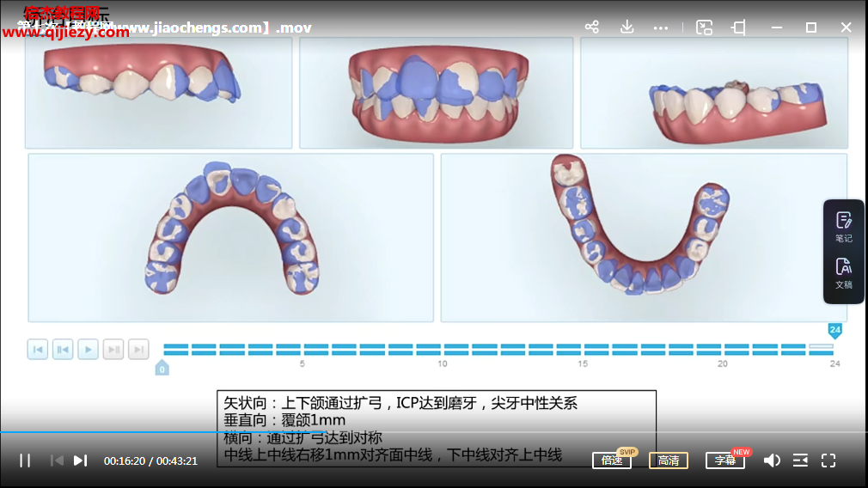Maximize the player window
868x488 pixels.
pyautogui.click(x=811, y=27)
